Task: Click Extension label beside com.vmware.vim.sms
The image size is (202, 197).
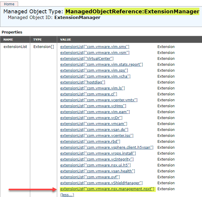Action: pyautogui.click(x=166, y=47)
